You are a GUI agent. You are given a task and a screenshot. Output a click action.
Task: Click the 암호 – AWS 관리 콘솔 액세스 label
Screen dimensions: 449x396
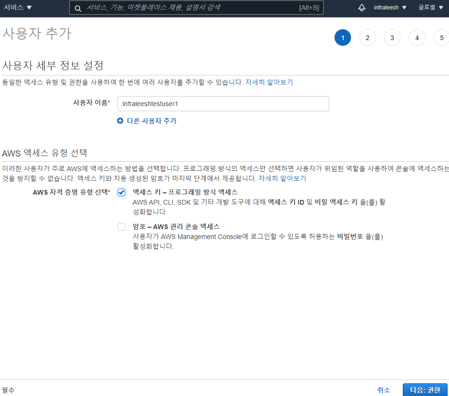pyautogui.click(x=176, y=227)
